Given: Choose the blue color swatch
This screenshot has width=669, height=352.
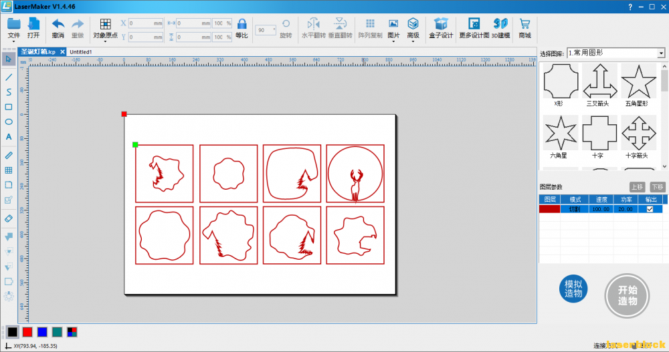Looking at the screenshot, I should click(42, 332).
